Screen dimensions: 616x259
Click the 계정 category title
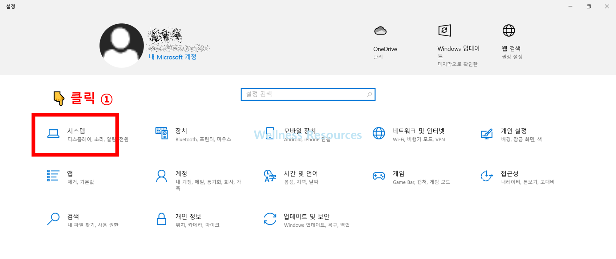[x=181, y=173]
